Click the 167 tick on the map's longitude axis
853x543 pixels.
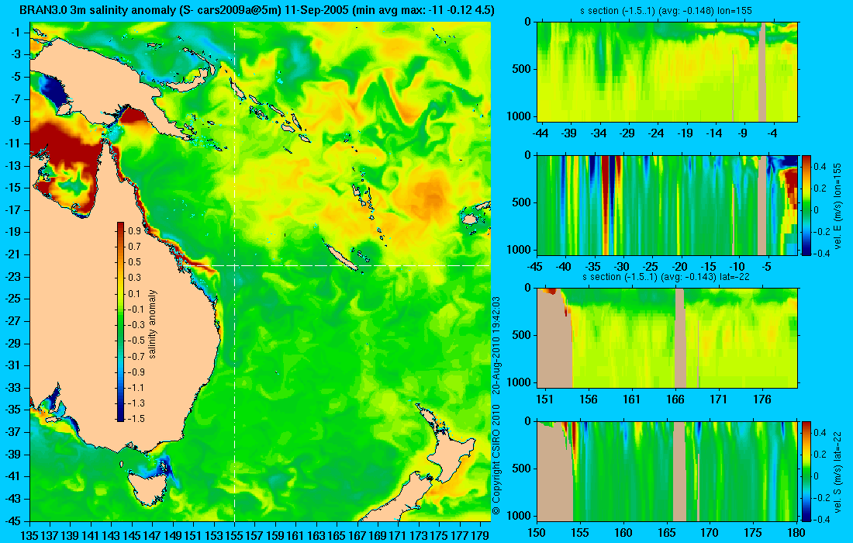click(x=357, y=535)
